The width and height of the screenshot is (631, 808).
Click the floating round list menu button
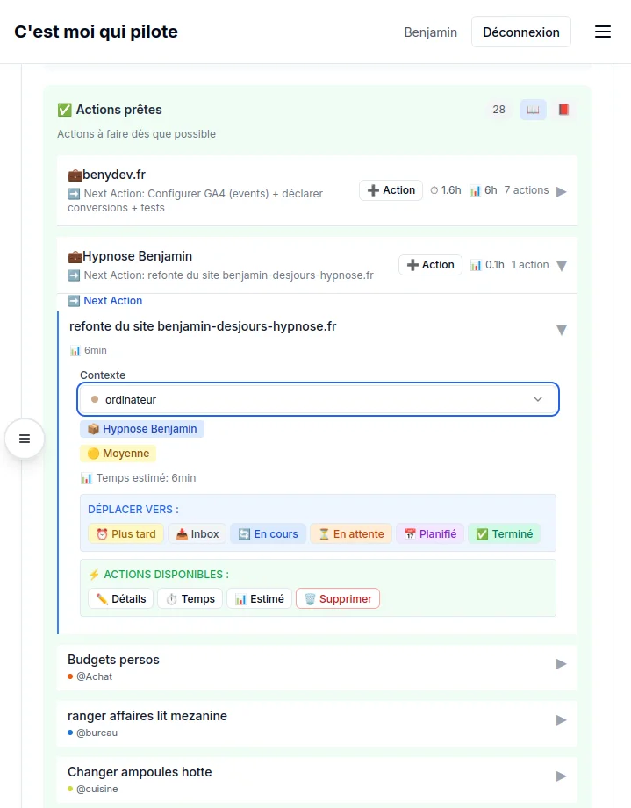point(25,439)
